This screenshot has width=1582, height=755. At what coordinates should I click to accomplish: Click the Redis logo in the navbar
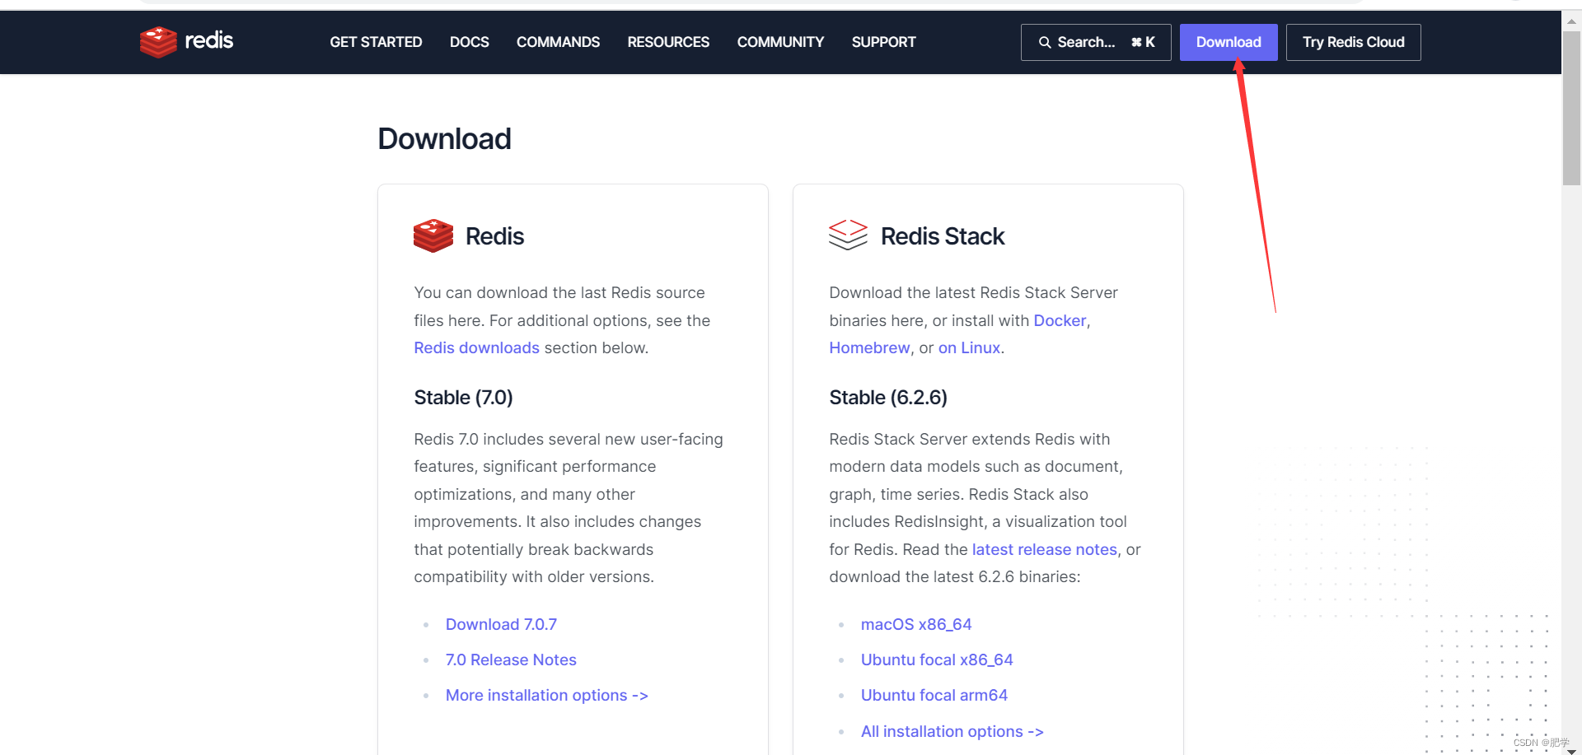point(186,41)
